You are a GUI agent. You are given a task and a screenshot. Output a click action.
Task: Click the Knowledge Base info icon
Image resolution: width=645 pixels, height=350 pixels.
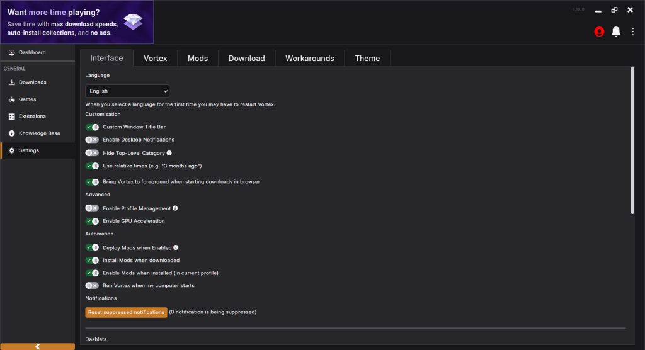click(11, 133)
